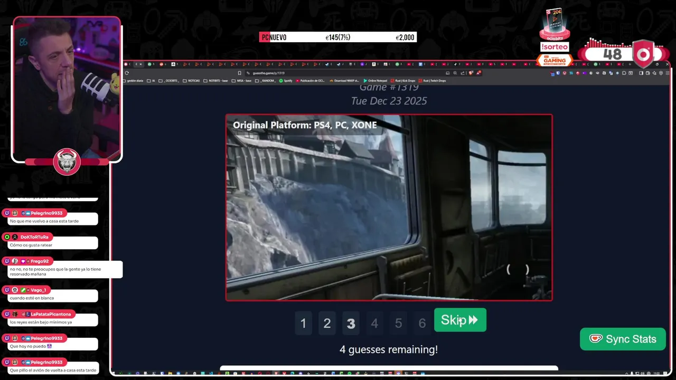This screenshot has width=676, height=380.
Task: Open site info icon beside the URL
Action: click(x=248, y=73)
